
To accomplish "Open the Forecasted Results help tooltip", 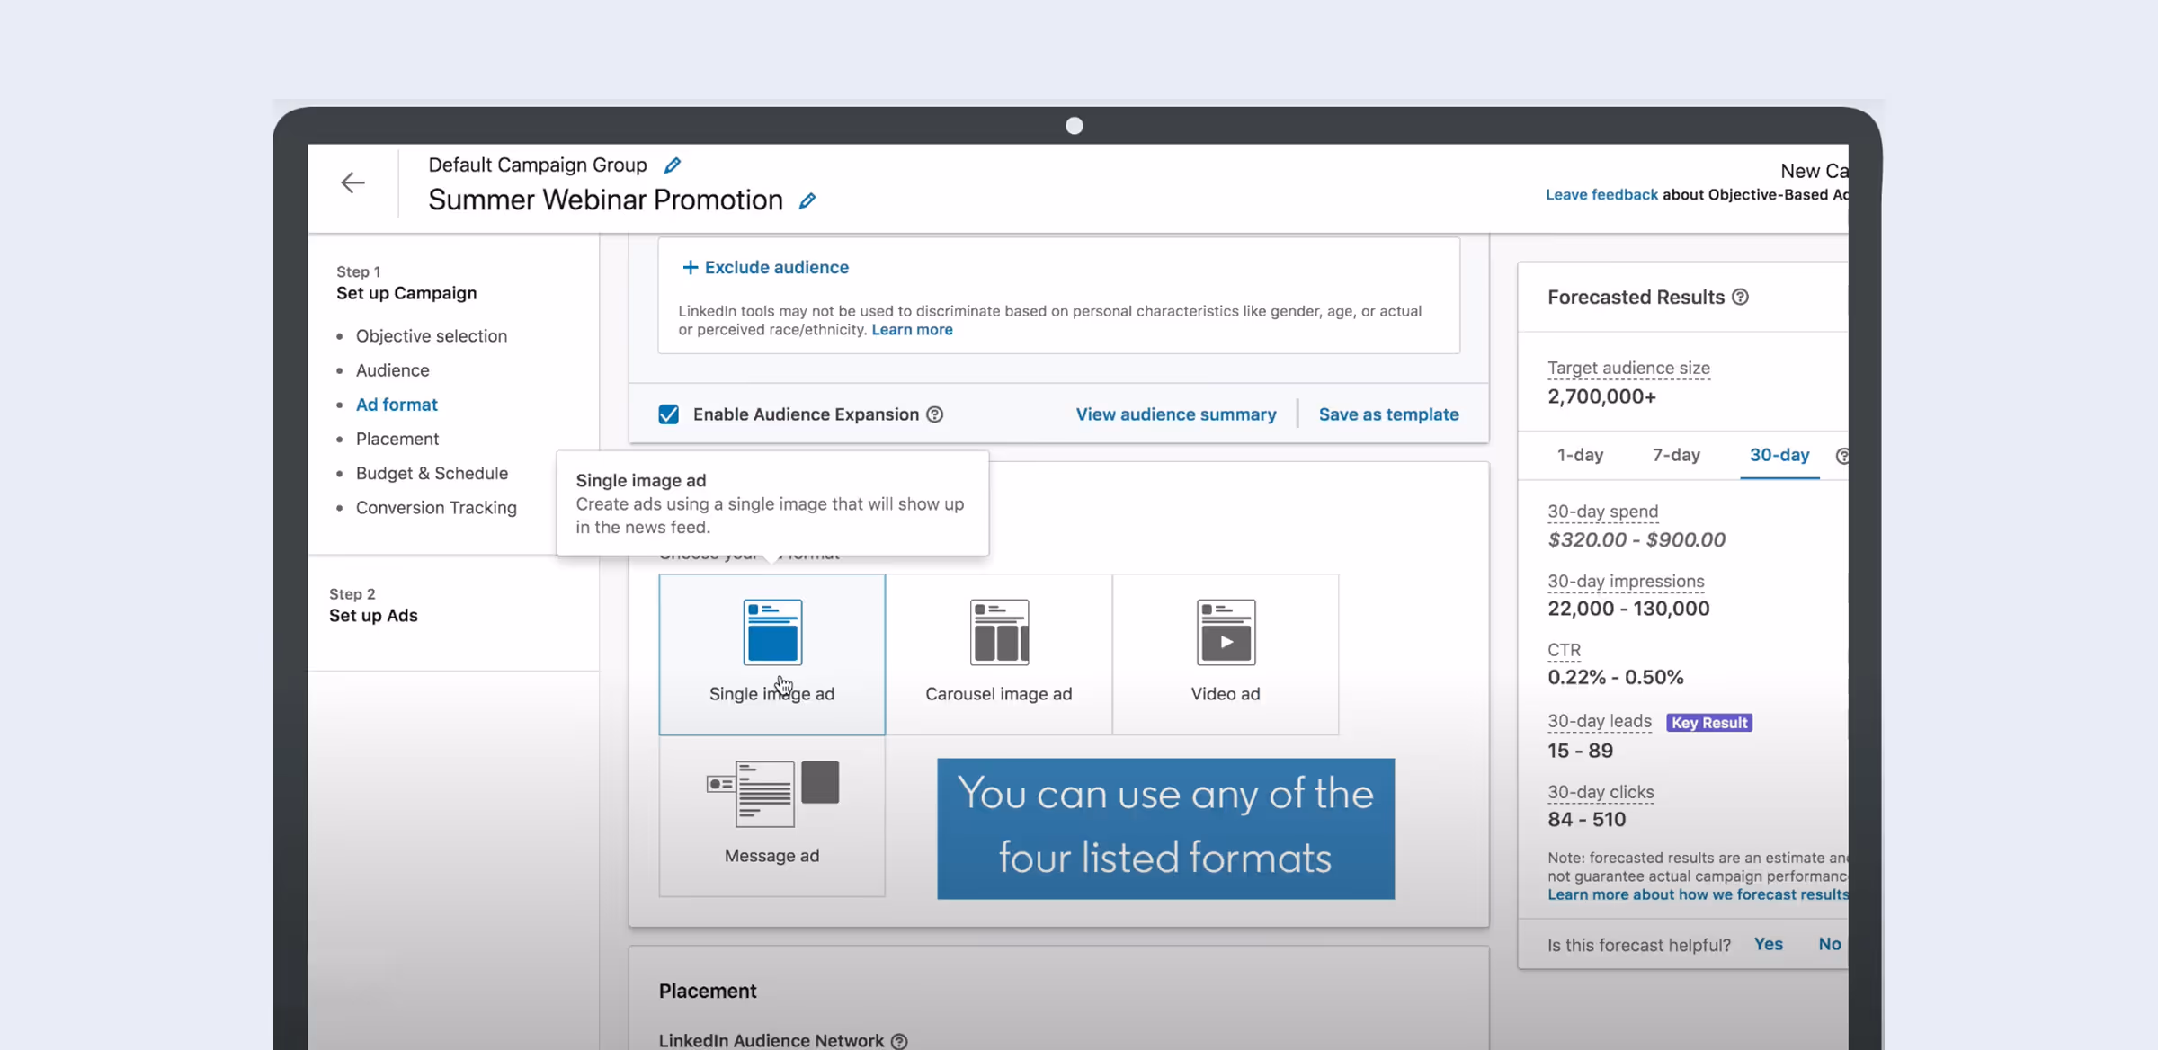I will coord(1742,297).
